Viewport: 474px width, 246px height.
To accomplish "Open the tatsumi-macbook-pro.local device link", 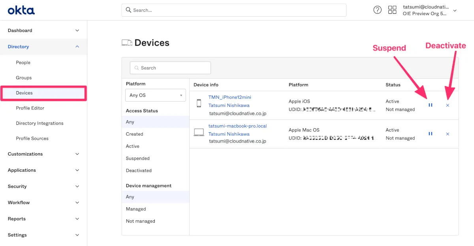I will click(x=237, y=126).
